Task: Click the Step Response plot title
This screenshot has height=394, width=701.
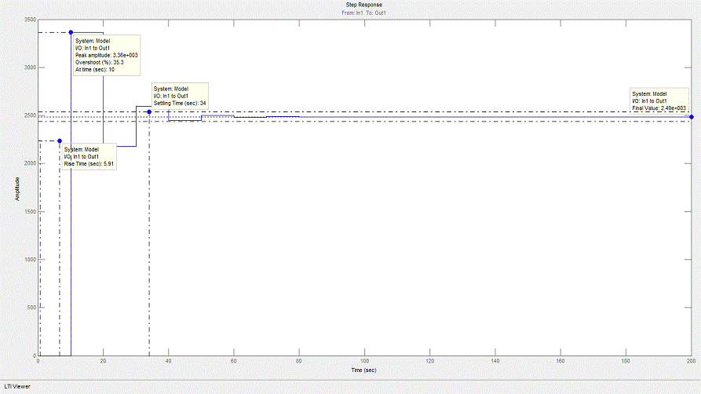Action: (363, 5)
